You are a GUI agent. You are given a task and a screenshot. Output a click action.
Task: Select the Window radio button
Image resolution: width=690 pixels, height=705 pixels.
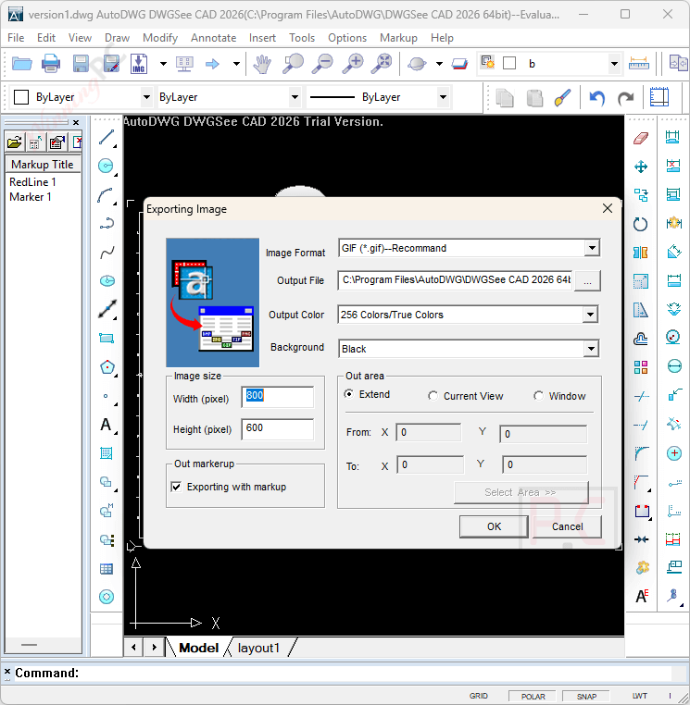click(538, 396)
